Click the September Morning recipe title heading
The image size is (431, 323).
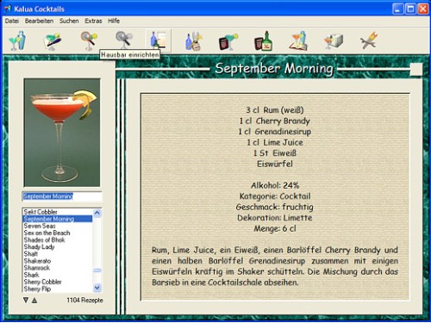[274, 69]
